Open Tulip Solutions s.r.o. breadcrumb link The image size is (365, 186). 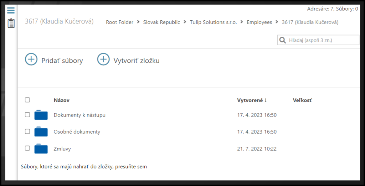[x=213, y=22]
